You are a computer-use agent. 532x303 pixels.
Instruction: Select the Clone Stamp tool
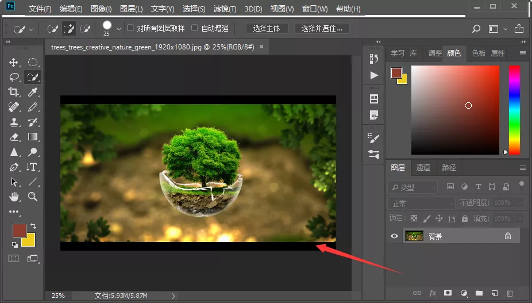click(x=14, y=122)
